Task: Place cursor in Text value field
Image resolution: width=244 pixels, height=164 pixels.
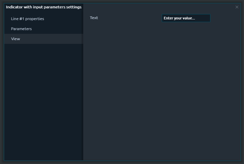Action: coord(186,18)
